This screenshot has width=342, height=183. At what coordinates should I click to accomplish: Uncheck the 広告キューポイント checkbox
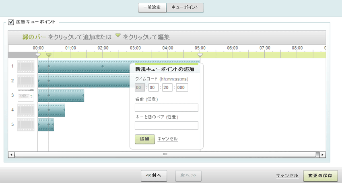click(11, 22)
